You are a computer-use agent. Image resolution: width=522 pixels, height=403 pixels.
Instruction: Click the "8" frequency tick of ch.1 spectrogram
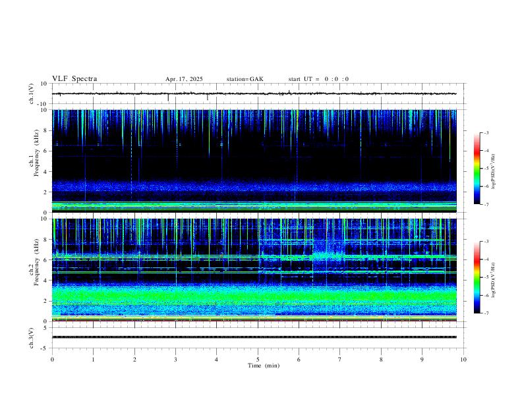[45, 130]
